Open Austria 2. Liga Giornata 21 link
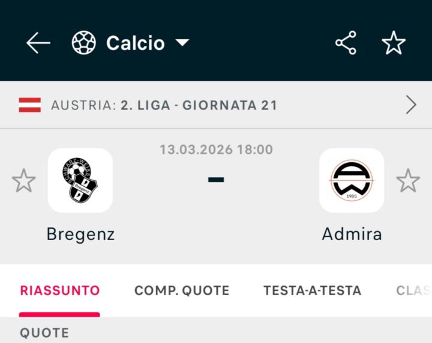This screenshot has height=343, width=432. coord(164,105)
